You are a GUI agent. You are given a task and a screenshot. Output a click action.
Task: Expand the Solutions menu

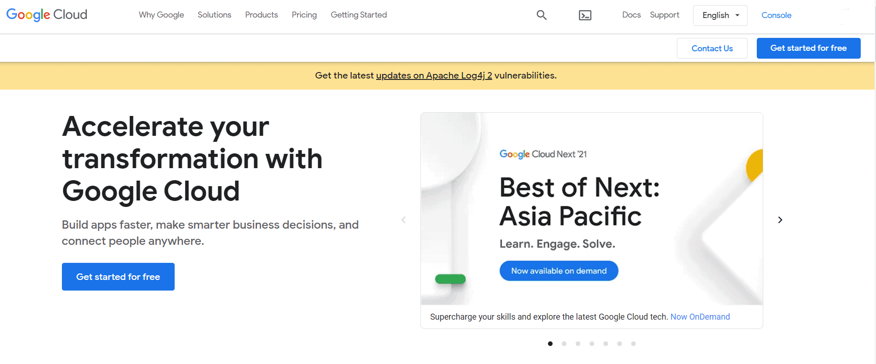pyautogui.click(x=214, y=15)
